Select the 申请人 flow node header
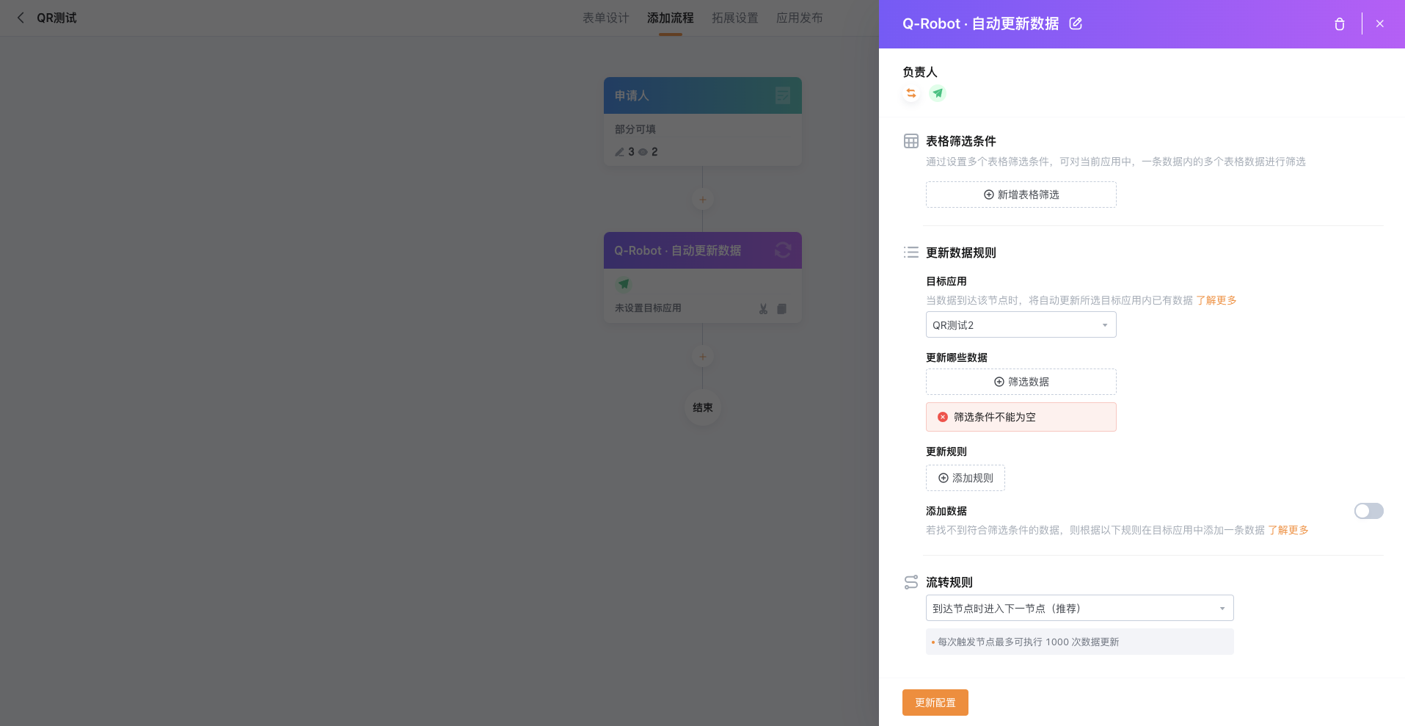The image size is (1405, 726). (702, 95)
